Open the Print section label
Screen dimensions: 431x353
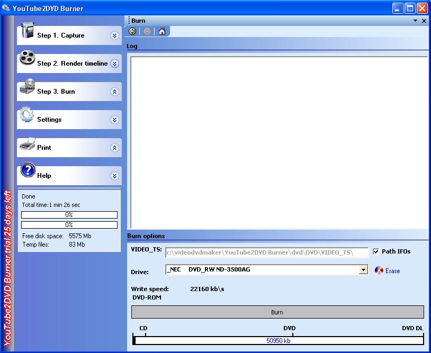point(44,148)
